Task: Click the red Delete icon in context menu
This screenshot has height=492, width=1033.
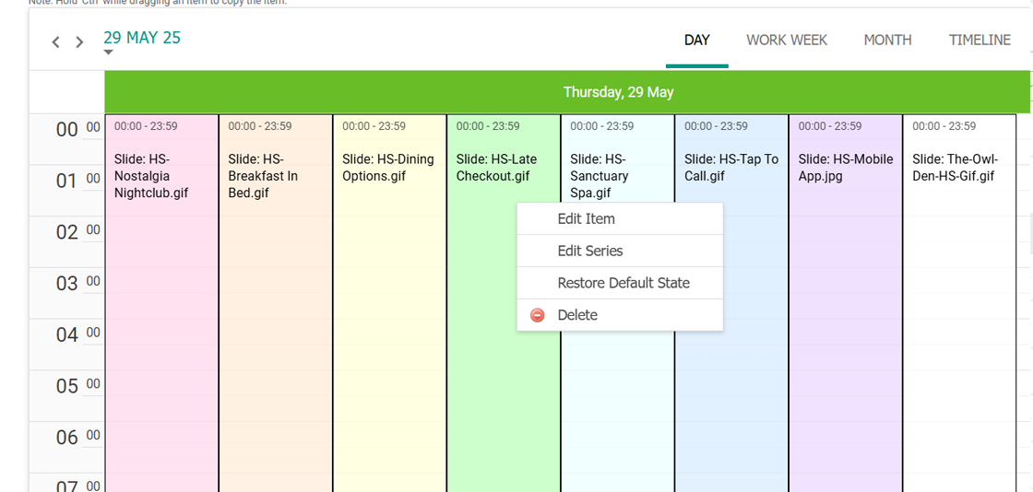Action: pyautogui.click(x=537, y=316)
